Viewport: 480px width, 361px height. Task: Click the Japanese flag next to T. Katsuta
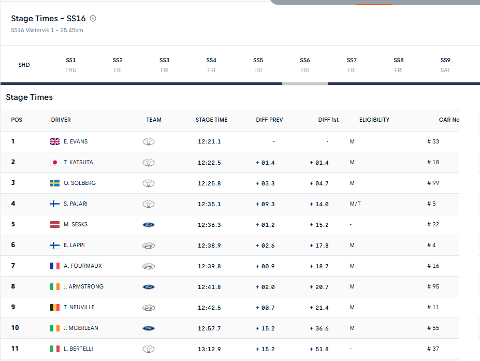click(55, 162)
